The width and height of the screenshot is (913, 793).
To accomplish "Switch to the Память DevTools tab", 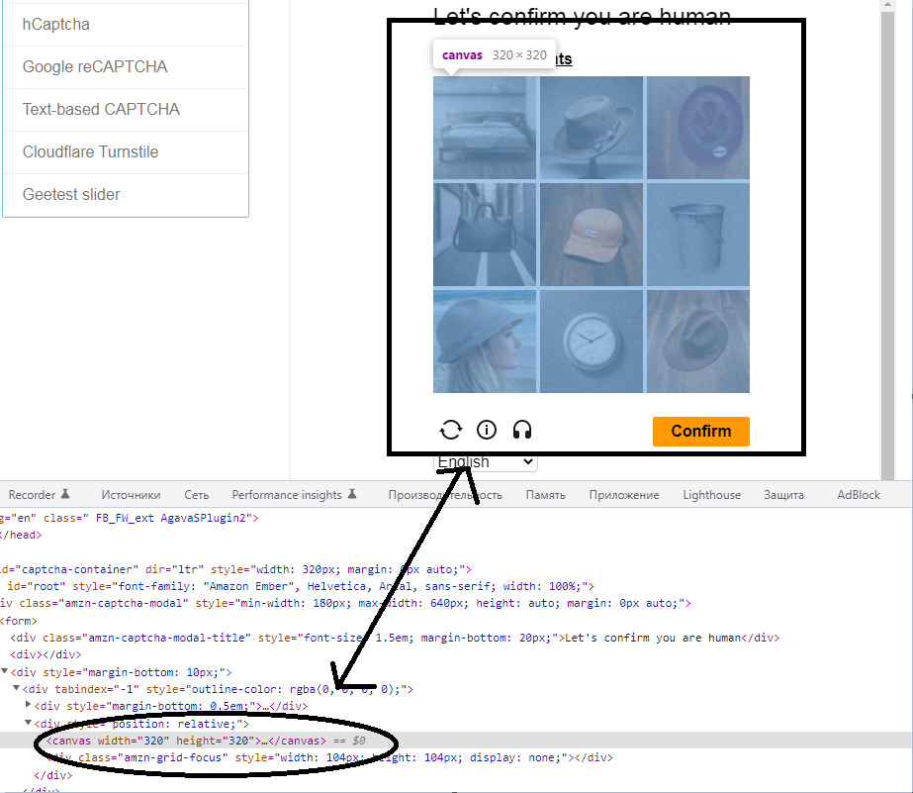I will click(546, 495).
